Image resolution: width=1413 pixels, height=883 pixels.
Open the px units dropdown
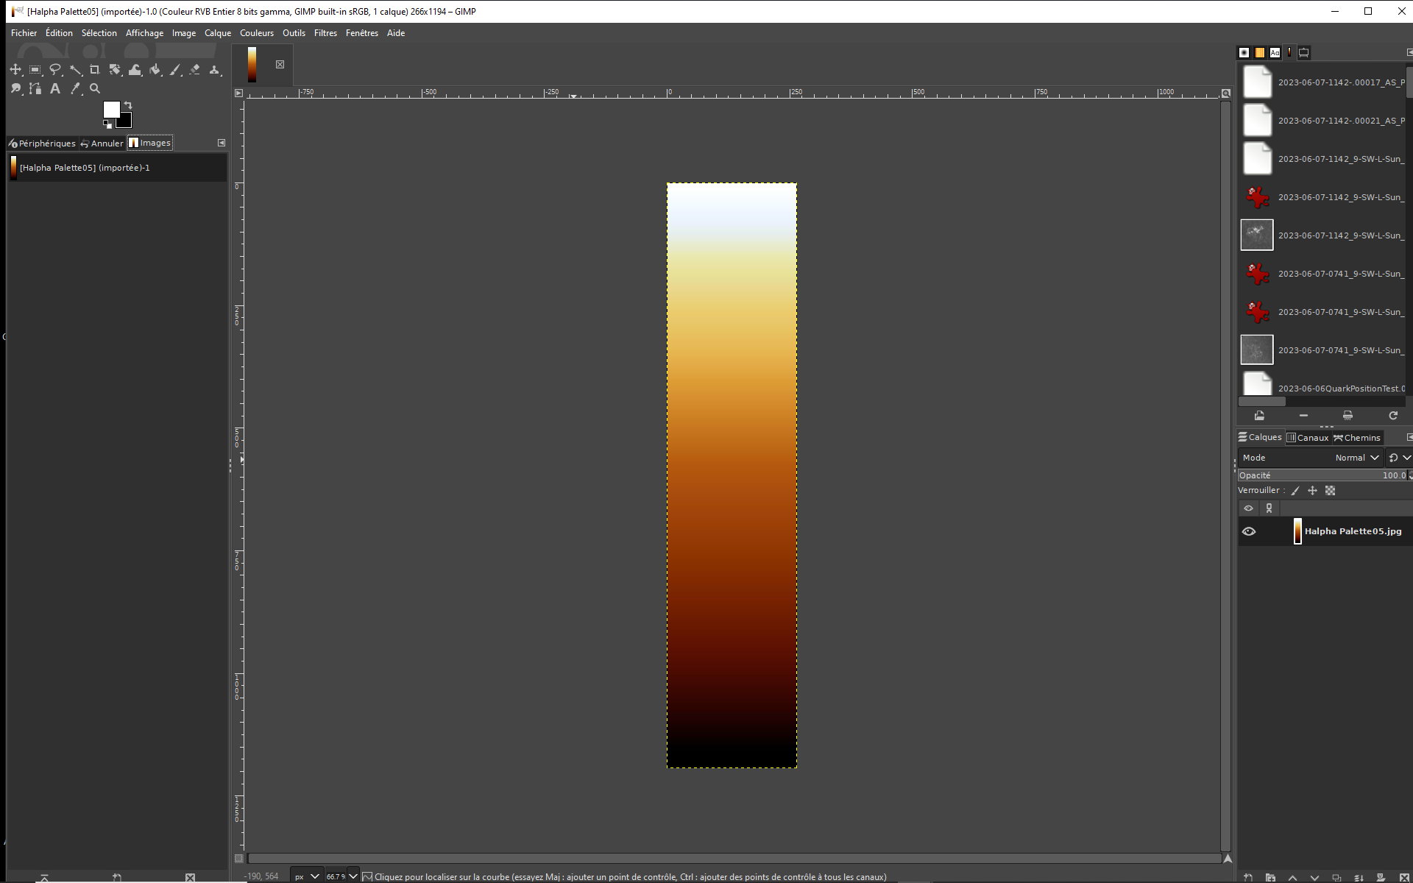coord(315,876)
